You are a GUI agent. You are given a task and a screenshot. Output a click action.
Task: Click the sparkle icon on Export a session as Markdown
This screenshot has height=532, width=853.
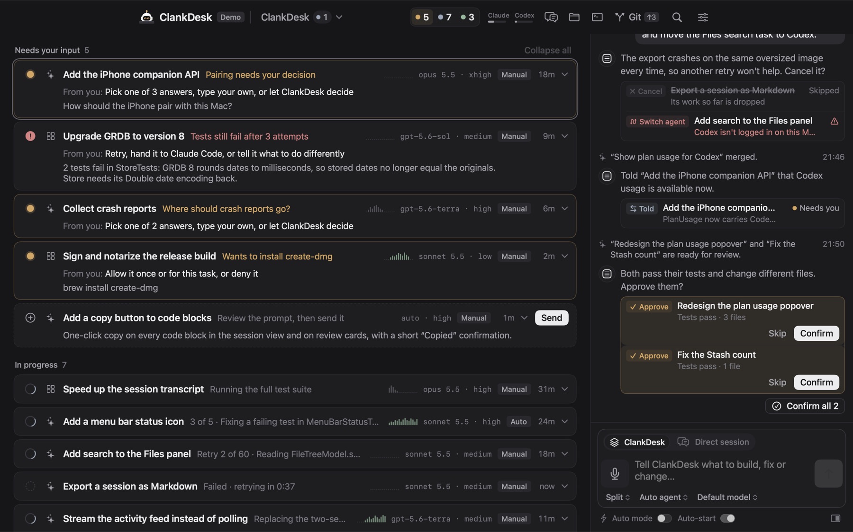(x=51, y=487)
